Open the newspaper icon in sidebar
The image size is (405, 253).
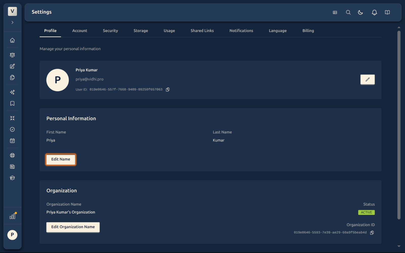point(12,167)
